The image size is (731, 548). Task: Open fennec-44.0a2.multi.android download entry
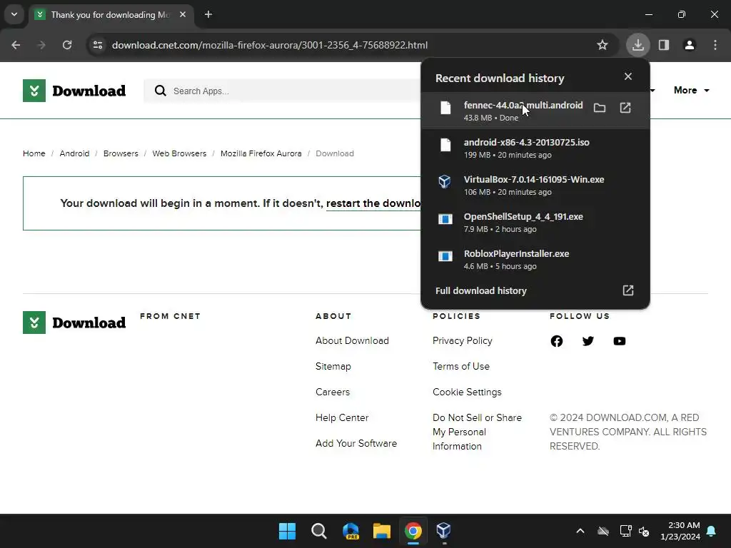tap(535, 111)
